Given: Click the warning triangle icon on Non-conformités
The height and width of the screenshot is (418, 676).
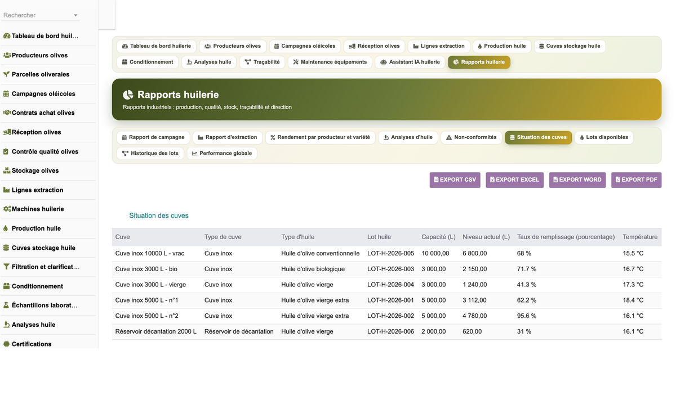Looking at the screenshot, I should pos(450,137).
